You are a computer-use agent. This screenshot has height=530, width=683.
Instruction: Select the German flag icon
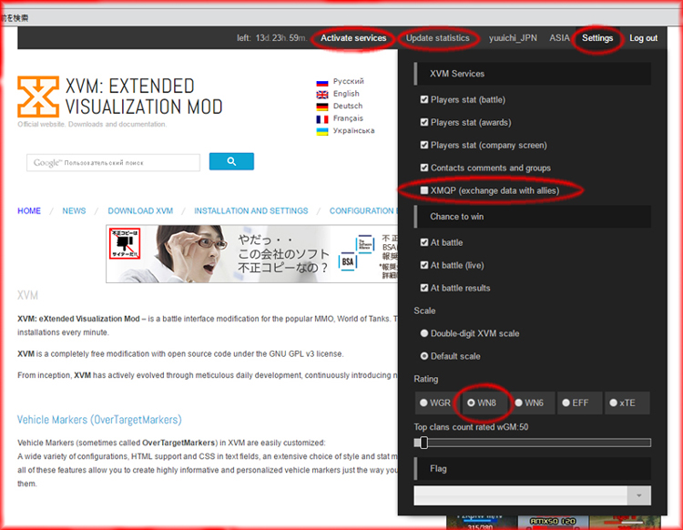322,107
